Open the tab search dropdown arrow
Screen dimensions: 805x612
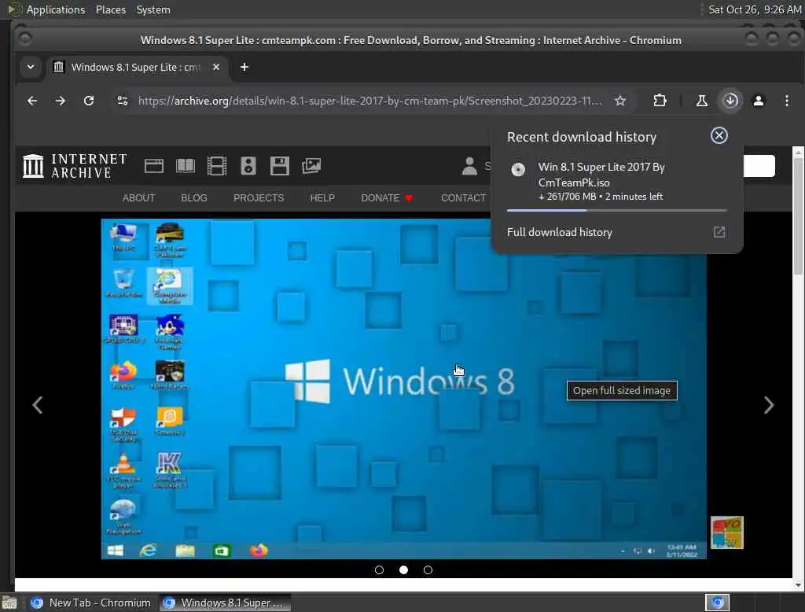[31, 67]
